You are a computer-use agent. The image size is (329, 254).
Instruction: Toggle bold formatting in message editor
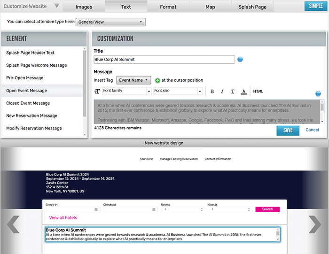(212, 92)
